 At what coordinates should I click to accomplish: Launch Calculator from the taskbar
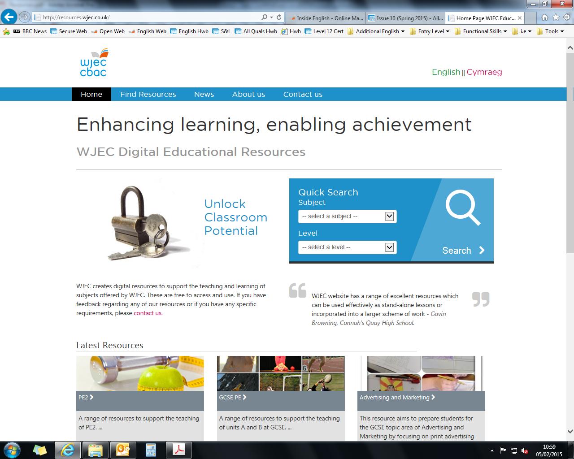point(151,450)
